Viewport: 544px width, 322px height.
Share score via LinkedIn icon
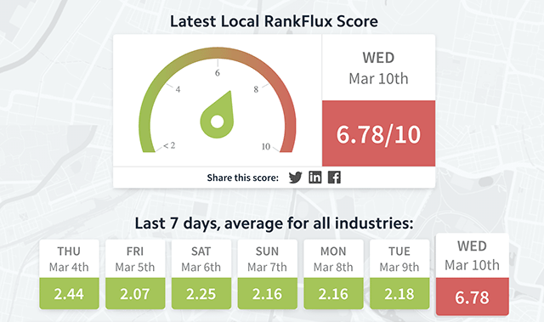click(x=315, y=177)
